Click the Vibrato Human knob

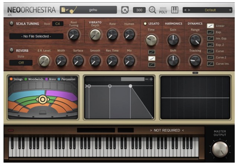point(129,35)
